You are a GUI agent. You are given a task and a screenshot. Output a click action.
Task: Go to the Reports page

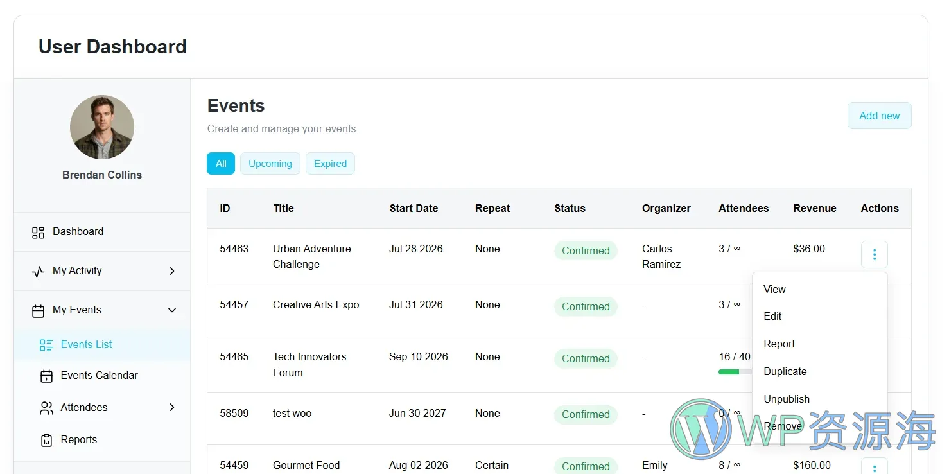tap(102, 440)
